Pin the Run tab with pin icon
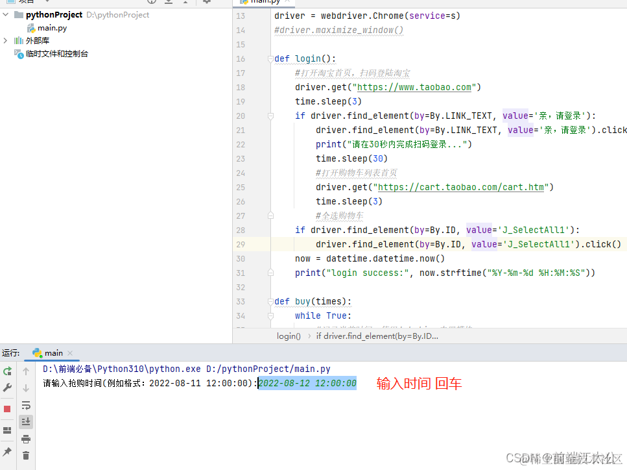This screenshot has height=470, width=627. point(7,452)
